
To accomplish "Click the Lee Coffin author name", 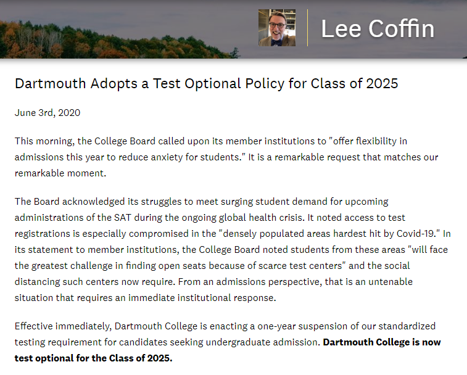I will coord(378,29).
